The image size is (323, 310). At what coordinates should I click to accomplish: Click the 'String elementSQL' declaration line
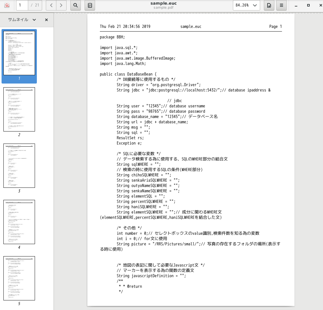(141, 196)
